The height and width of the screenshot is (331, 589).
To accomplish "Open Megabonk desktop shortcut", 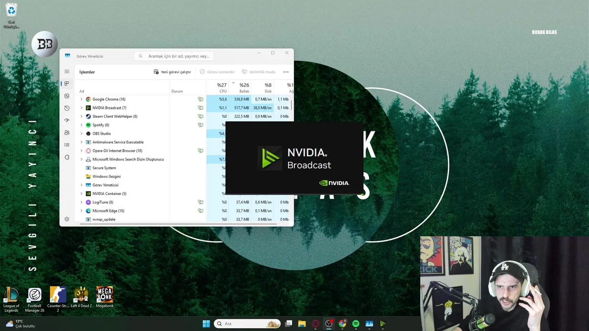I will (104, 297).
